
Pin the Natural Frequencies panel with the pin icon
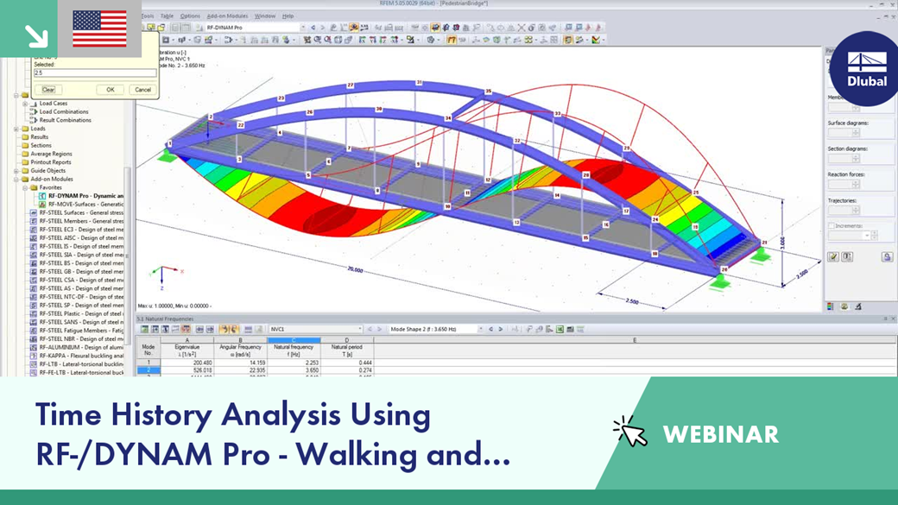885,319
